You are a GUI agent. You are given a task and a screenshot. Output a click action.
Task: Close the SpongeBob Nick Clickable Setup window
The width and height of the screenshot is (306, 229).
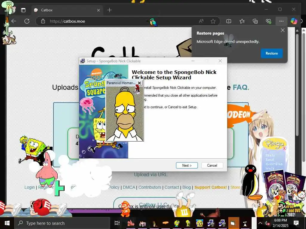click(x=220, y=61)
